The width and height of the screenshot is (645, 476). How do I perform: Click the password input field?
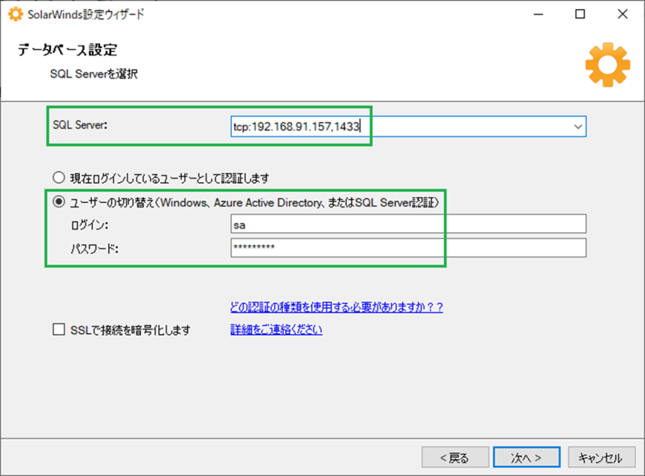click(x=408, y=248)
